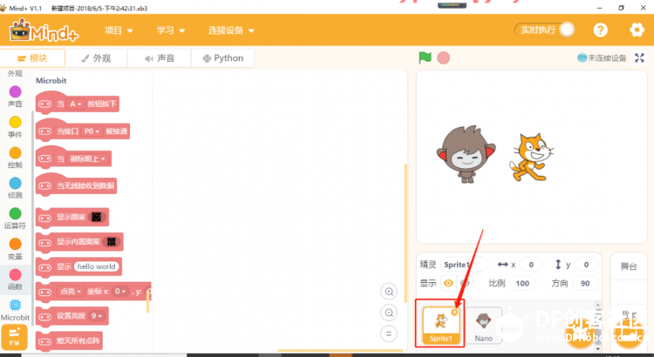The image size is (654, 357).
Task: Click the Mind+ logo
Action: 44,30
